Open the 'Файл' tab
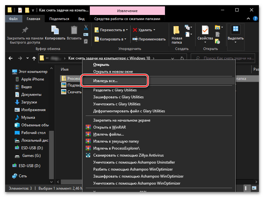264x197 pixels. click(x=13, y=19)
